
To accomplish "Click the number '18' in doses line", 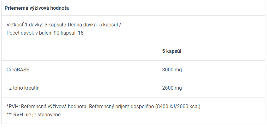I will pos(81,33).
